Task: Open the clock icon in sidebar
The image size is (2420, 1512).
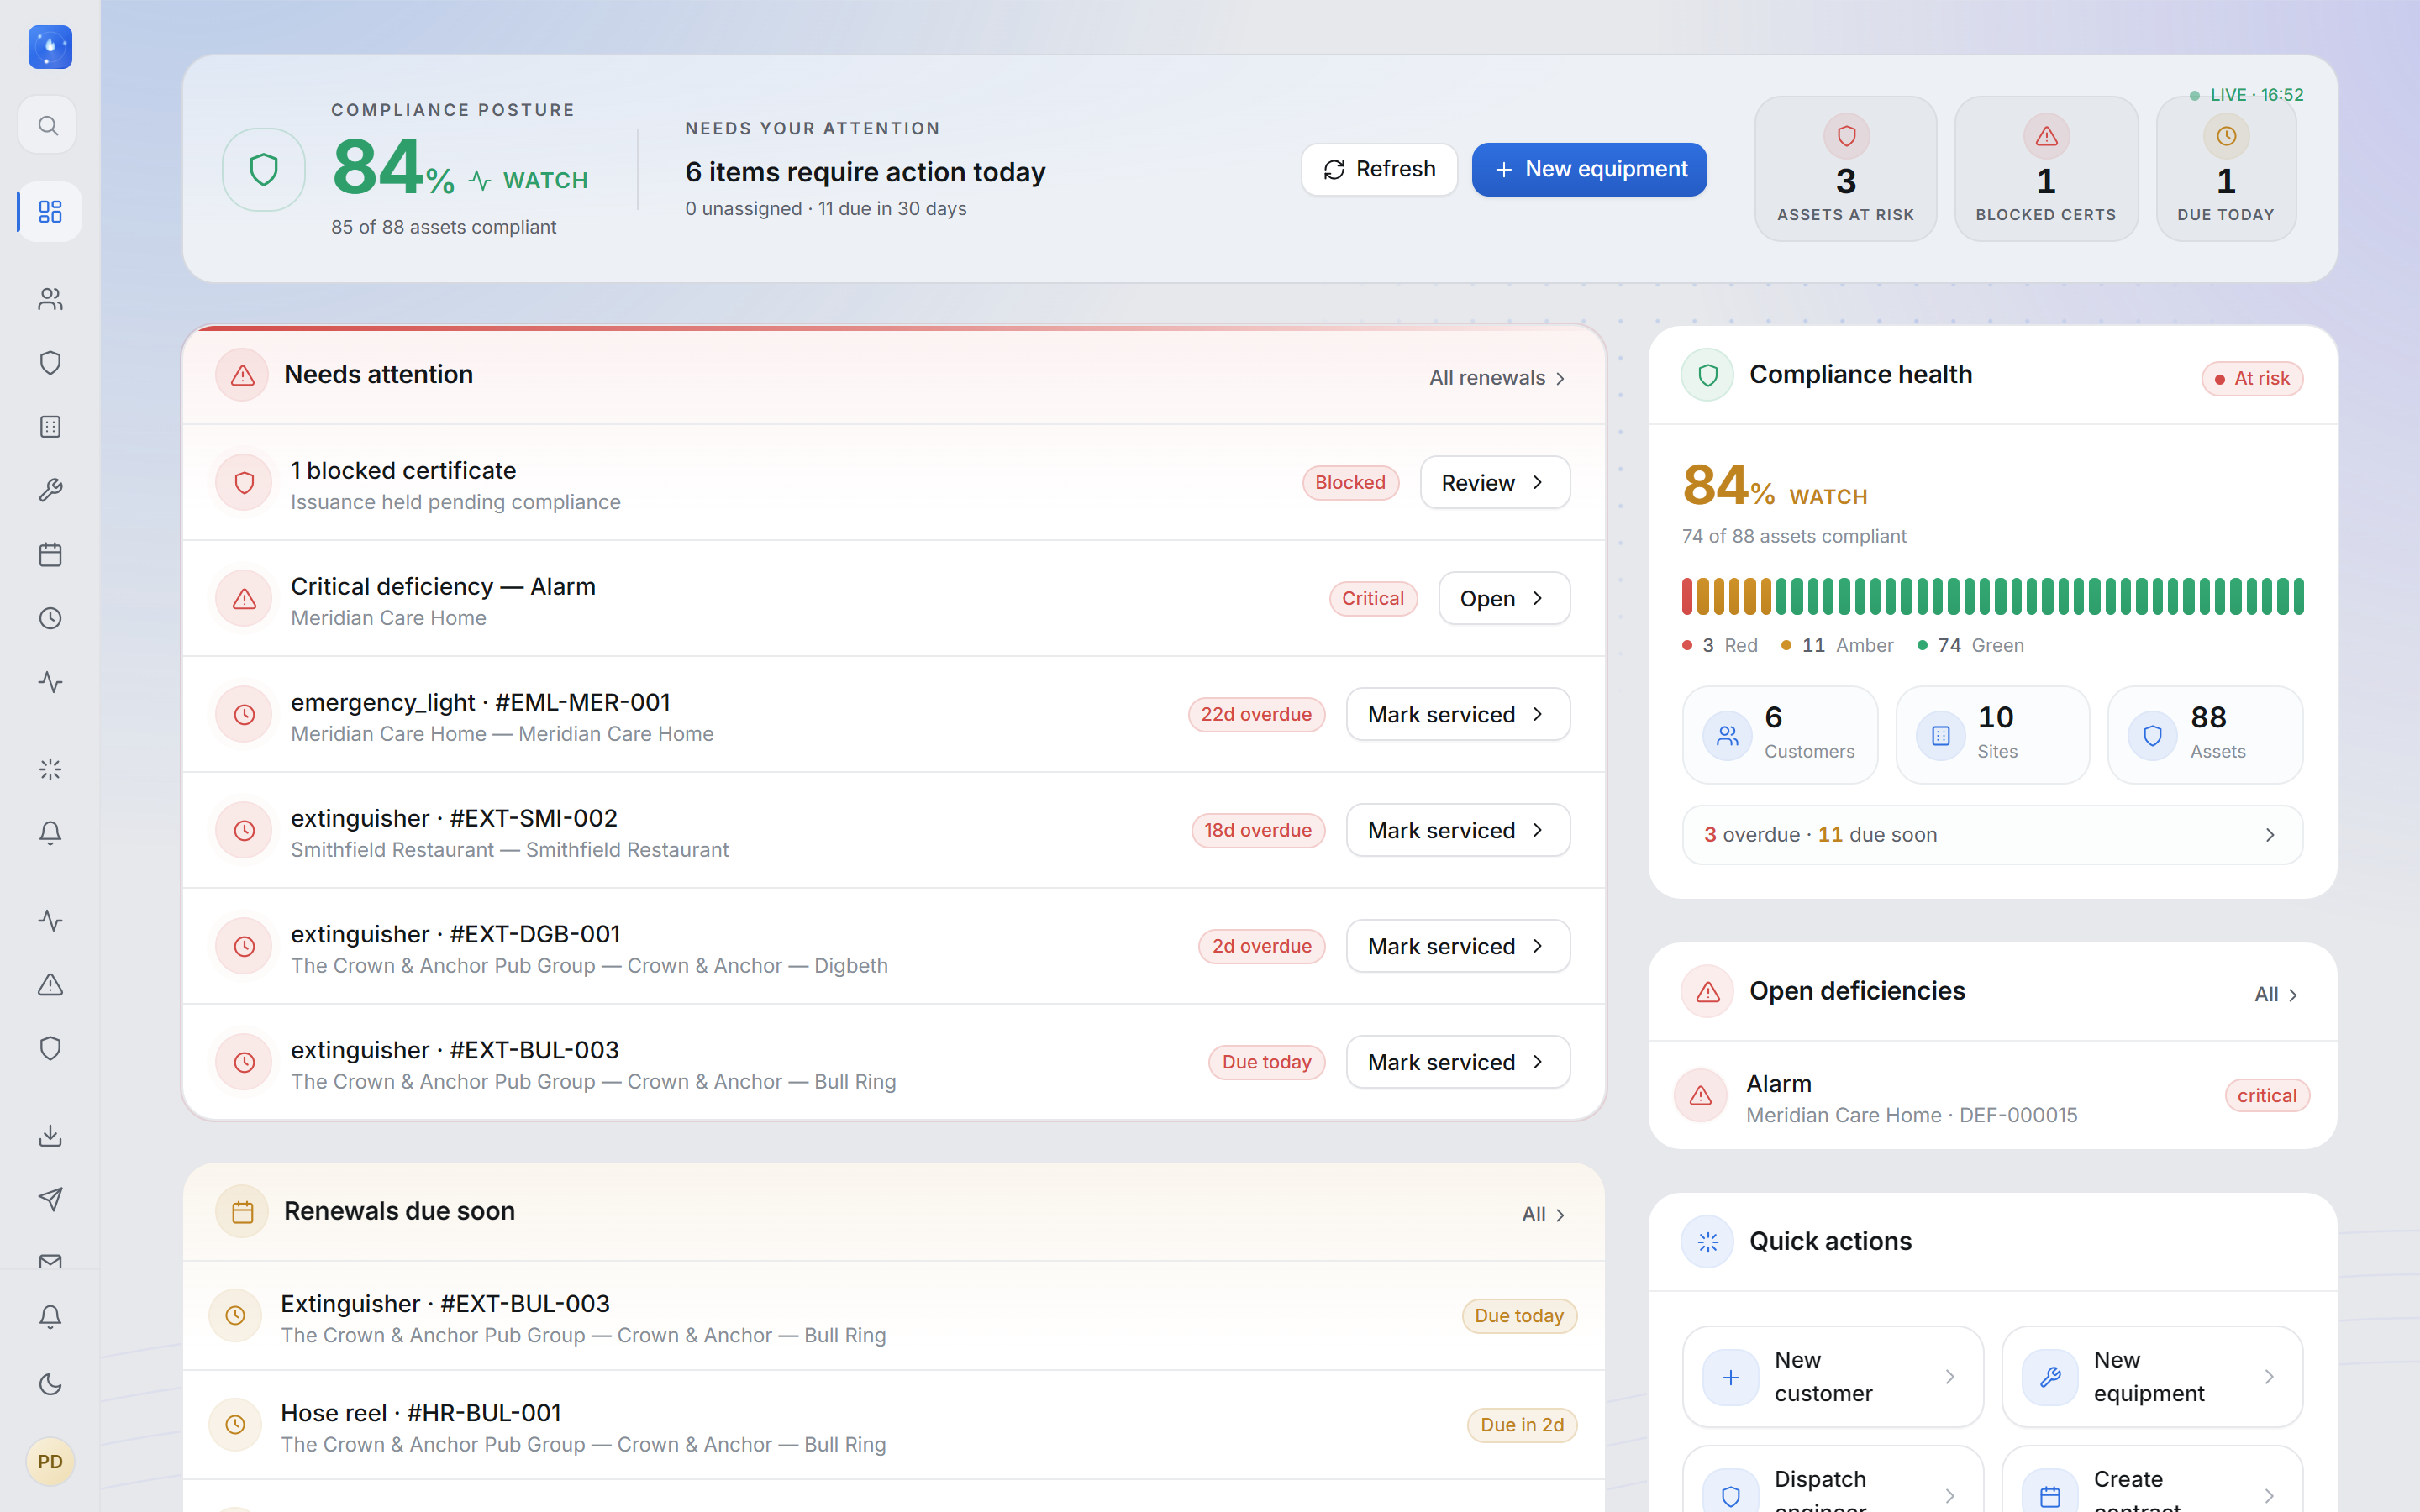Action: click(50, 618)
